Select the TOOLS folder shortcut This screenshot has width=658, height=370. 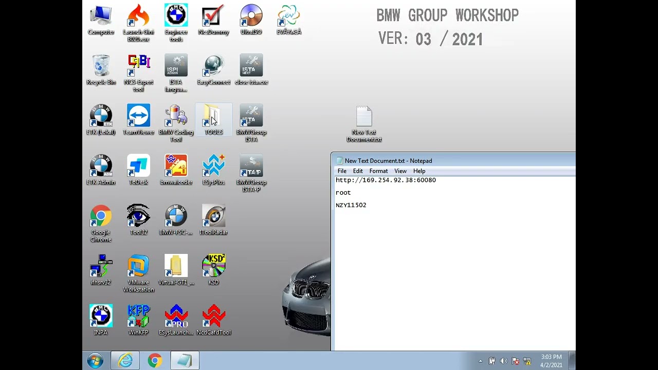tap(213, 120)
